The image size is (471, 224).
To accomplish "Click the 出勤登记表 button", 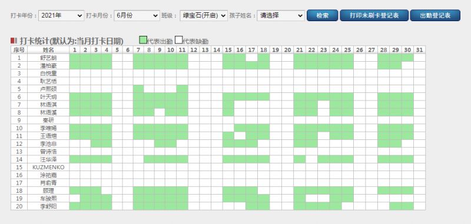I will click(435, 16).
